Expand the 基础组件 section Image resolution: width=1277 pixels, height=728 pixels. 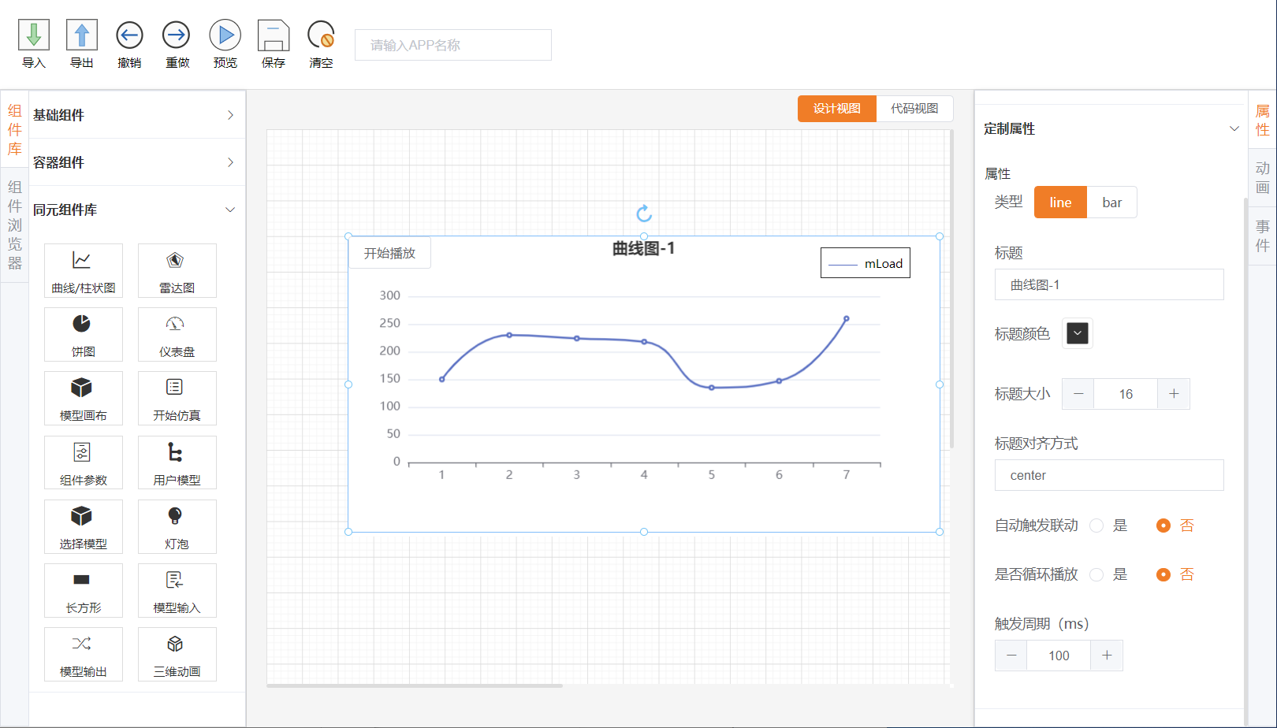(137, 115)
